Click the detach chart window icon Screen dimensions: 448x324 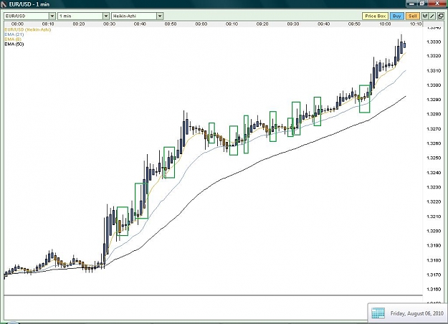441,16
